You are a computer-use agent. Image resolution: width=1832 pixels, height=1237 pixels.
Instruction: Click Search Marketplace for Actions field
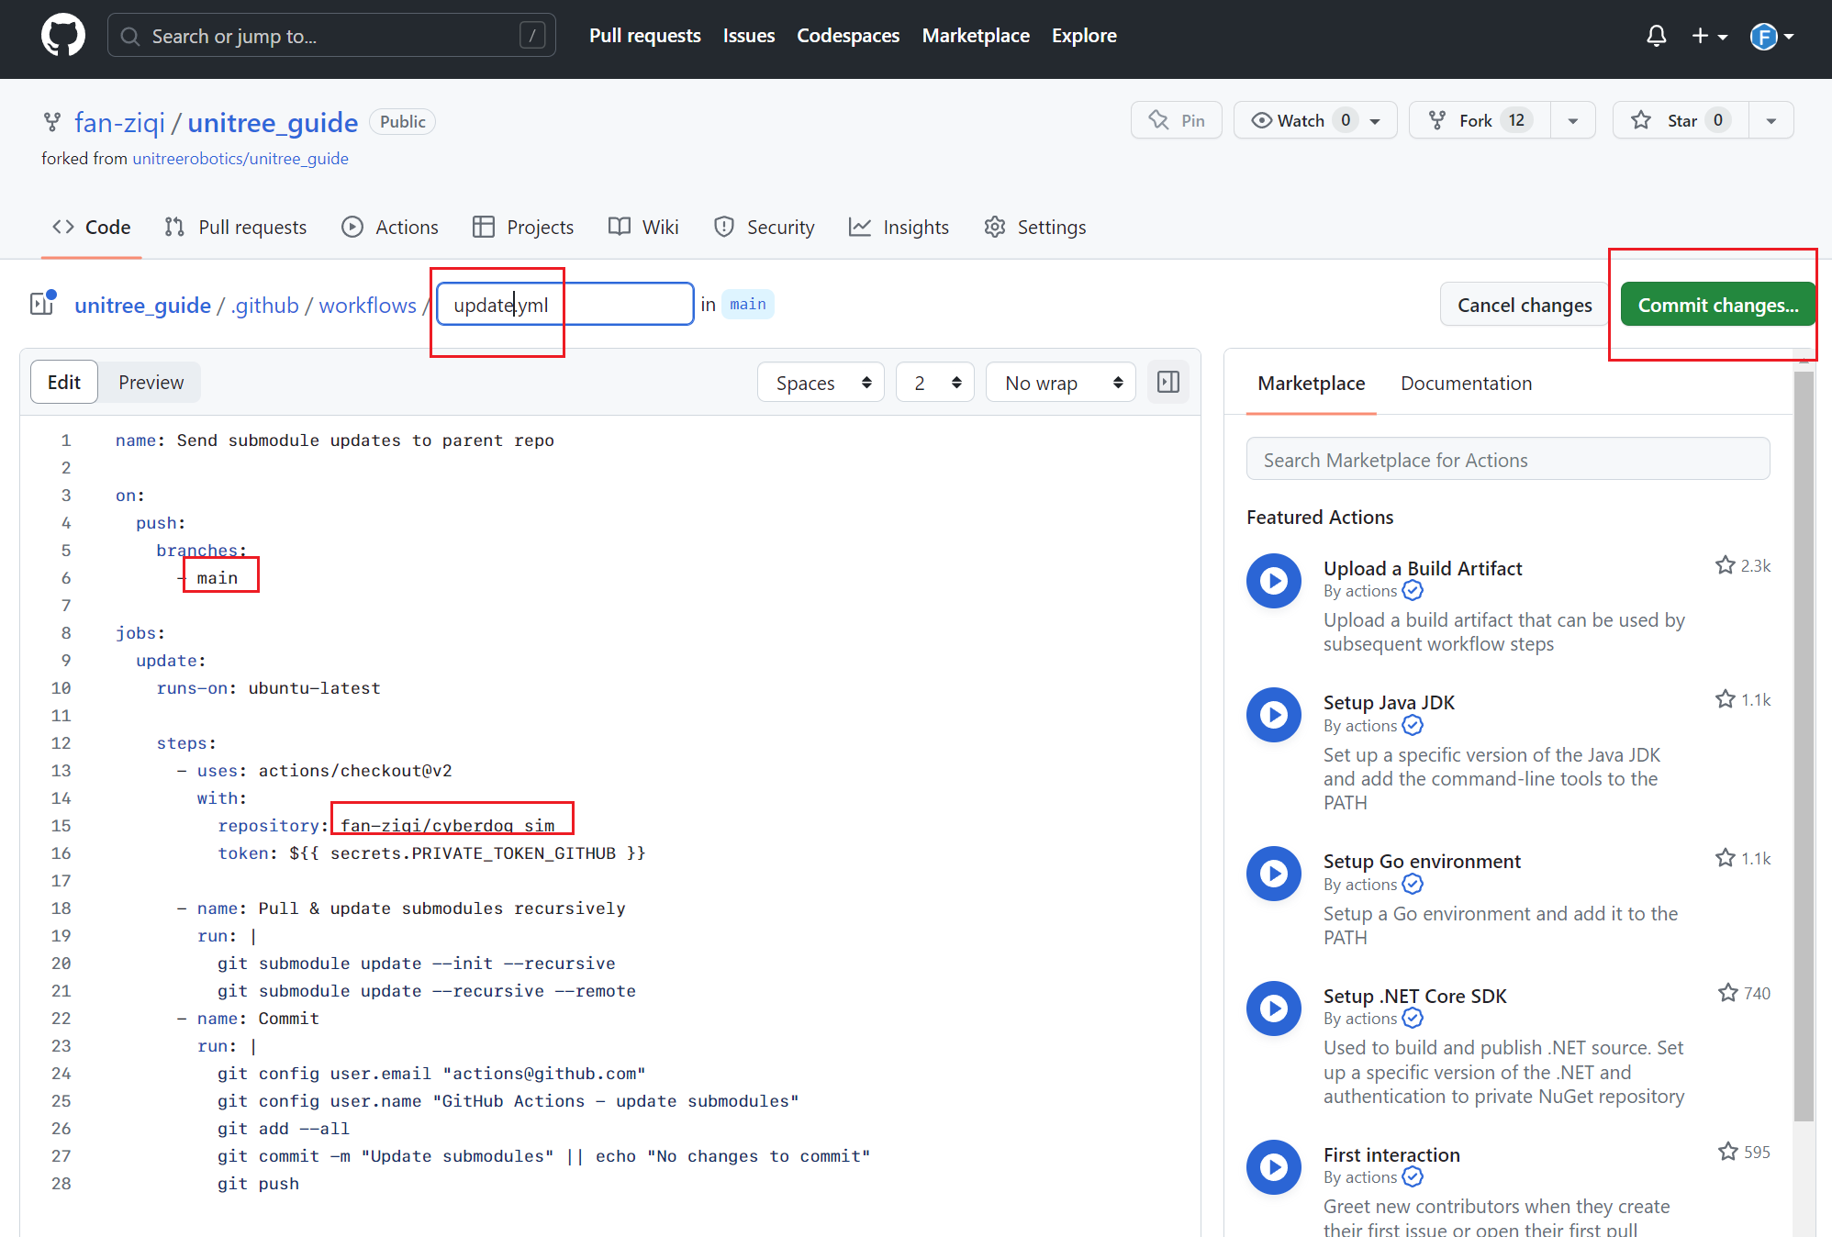1508,459
